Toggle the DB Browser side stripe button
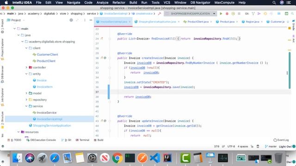The image size is (296, 166). click(2, 74)
